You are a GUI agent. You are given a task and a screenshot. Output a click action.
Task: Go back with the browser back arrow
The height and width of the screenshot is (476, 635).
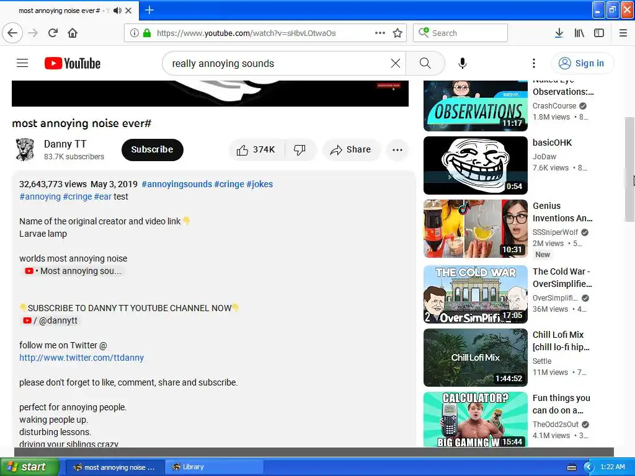[12, 33]
